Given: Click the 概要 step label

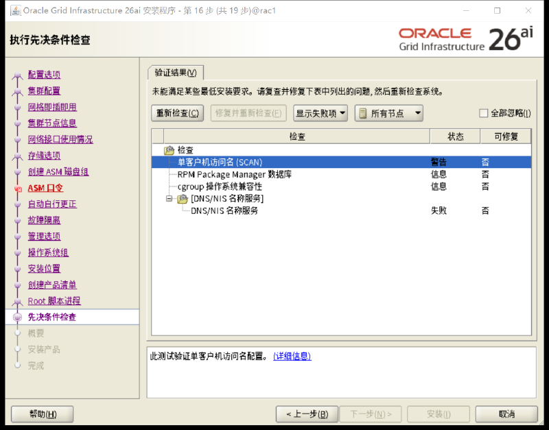Looking at the screenshot, I should point(36,333).
